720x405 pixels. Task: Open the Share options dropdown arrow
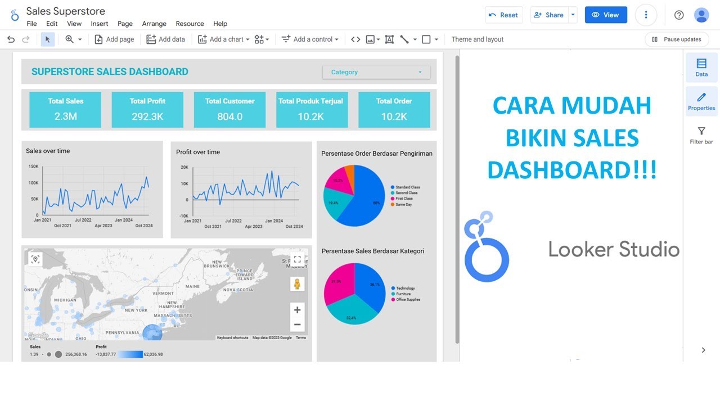573,15
